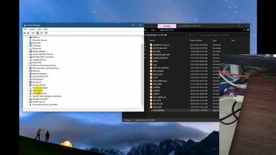Select the FIRMWARE_BACKUP folder name
Screen dimensions: 276x155
pyautogui.click(x=161, y=55)
